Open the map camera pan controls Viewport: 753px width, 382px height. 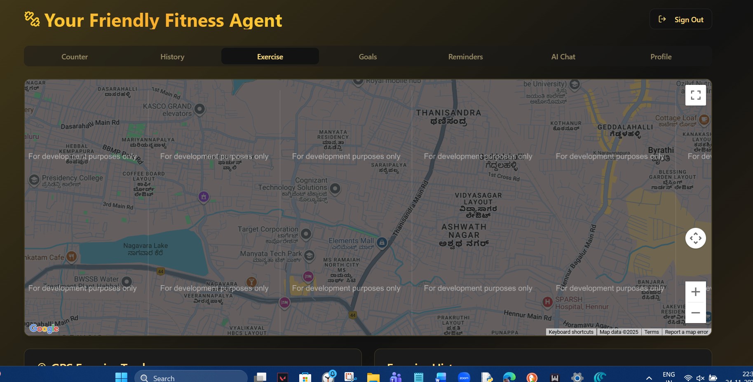(696, 238)
